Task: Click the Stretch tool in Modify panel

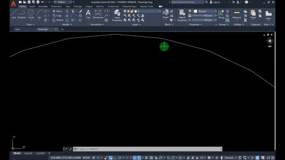Action: click(58, 20)
